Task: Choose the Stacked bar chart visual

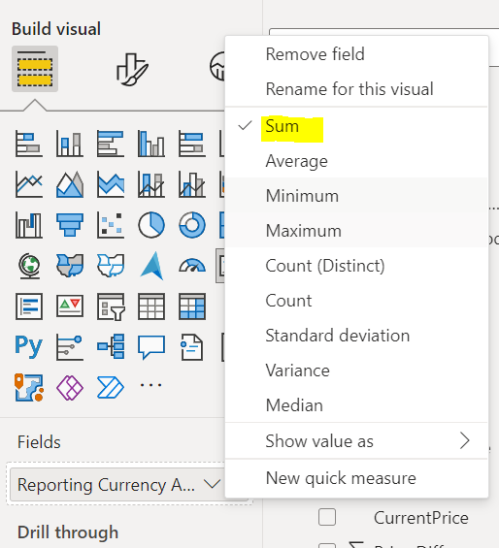Action: tap(29, 144)
